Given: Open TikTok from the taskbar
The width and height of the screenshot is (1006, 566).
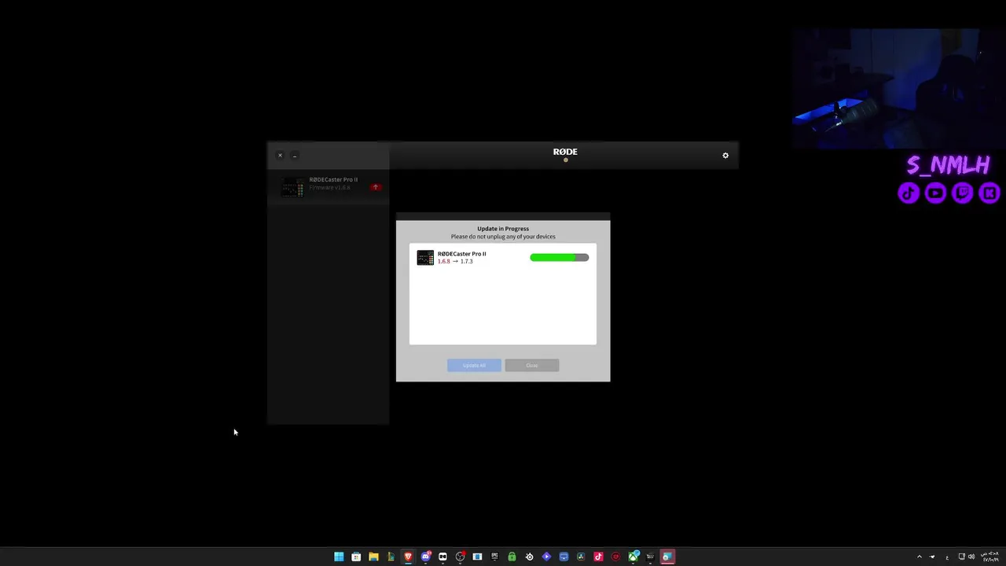Looking at the screenshot, I should tap(598, 557).
